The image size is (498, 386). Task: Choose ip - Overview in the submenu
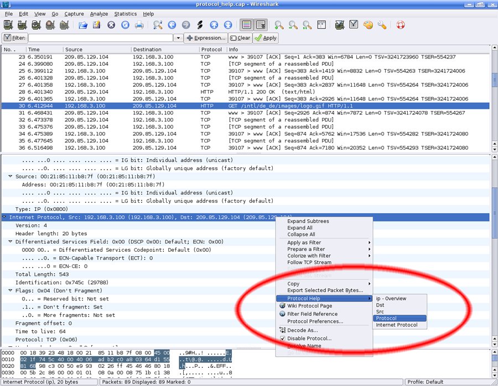click(x=400, y=298)
